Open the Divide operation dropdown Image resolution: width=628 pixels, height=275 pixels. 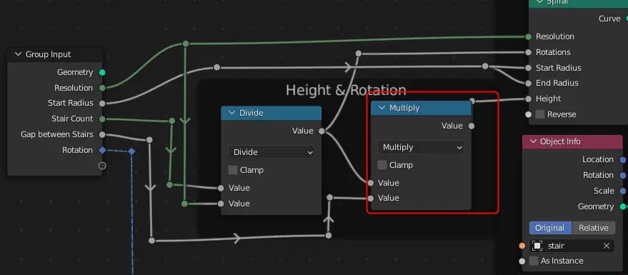(x=271, y=152)
